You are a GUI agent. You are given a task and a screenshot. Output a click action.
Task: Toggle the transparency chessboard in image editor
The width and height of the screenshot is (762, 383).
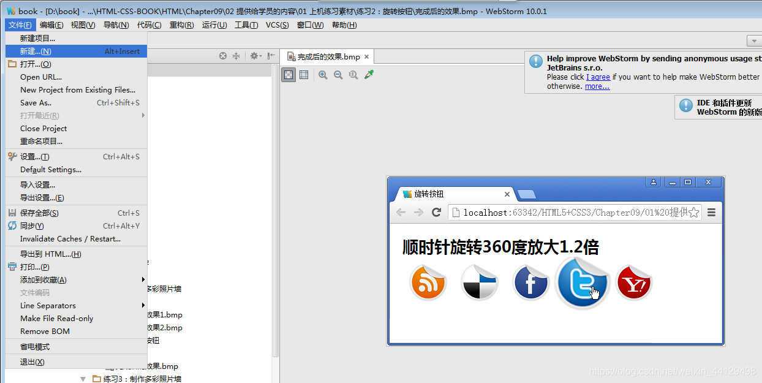coord(289,75)
